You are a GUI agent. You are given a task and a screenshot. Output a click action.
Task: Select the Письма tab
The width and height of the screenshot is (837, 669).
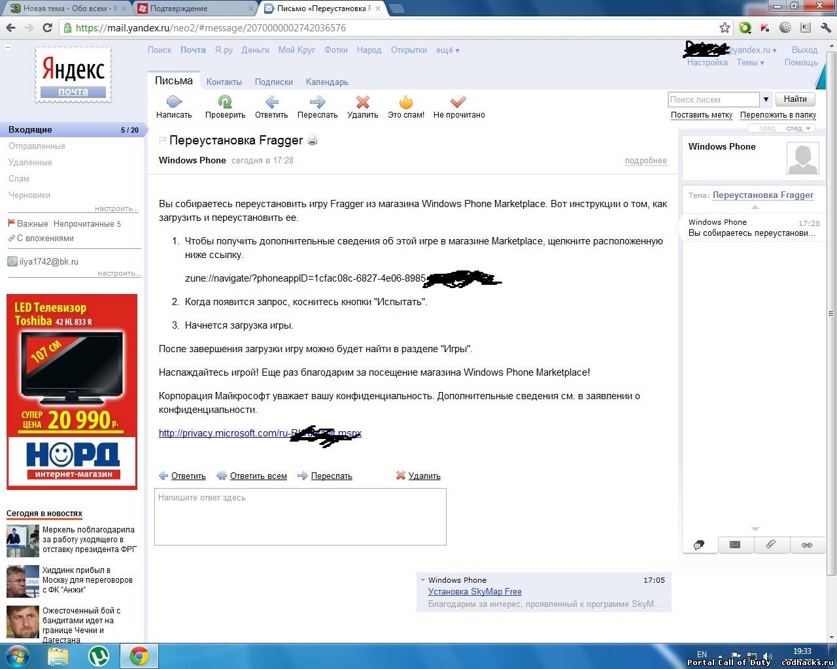tap(174, 80)
